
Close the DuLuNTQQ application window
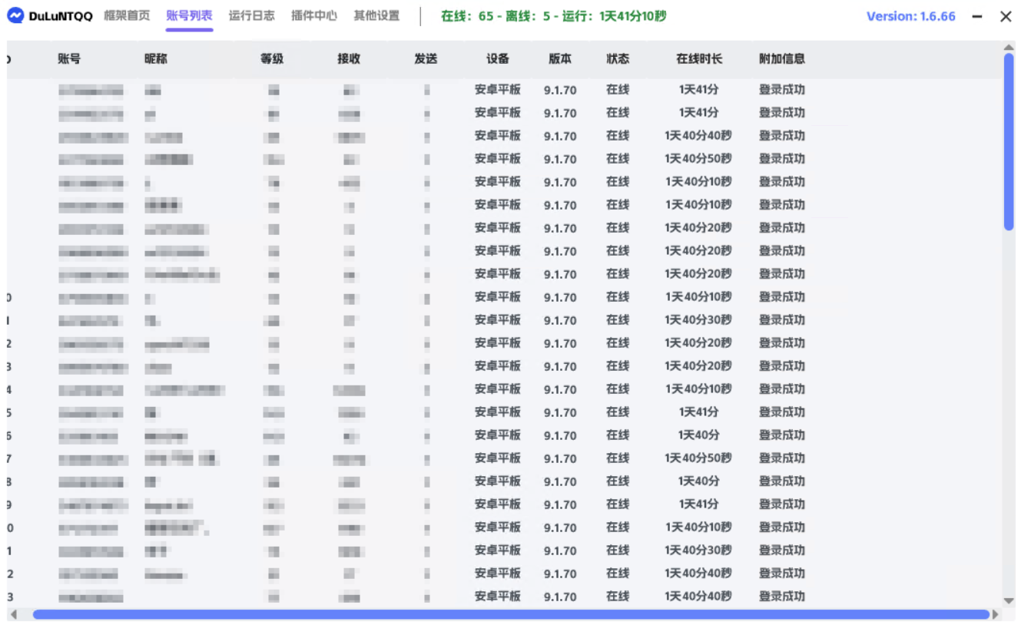[1006, 15]
